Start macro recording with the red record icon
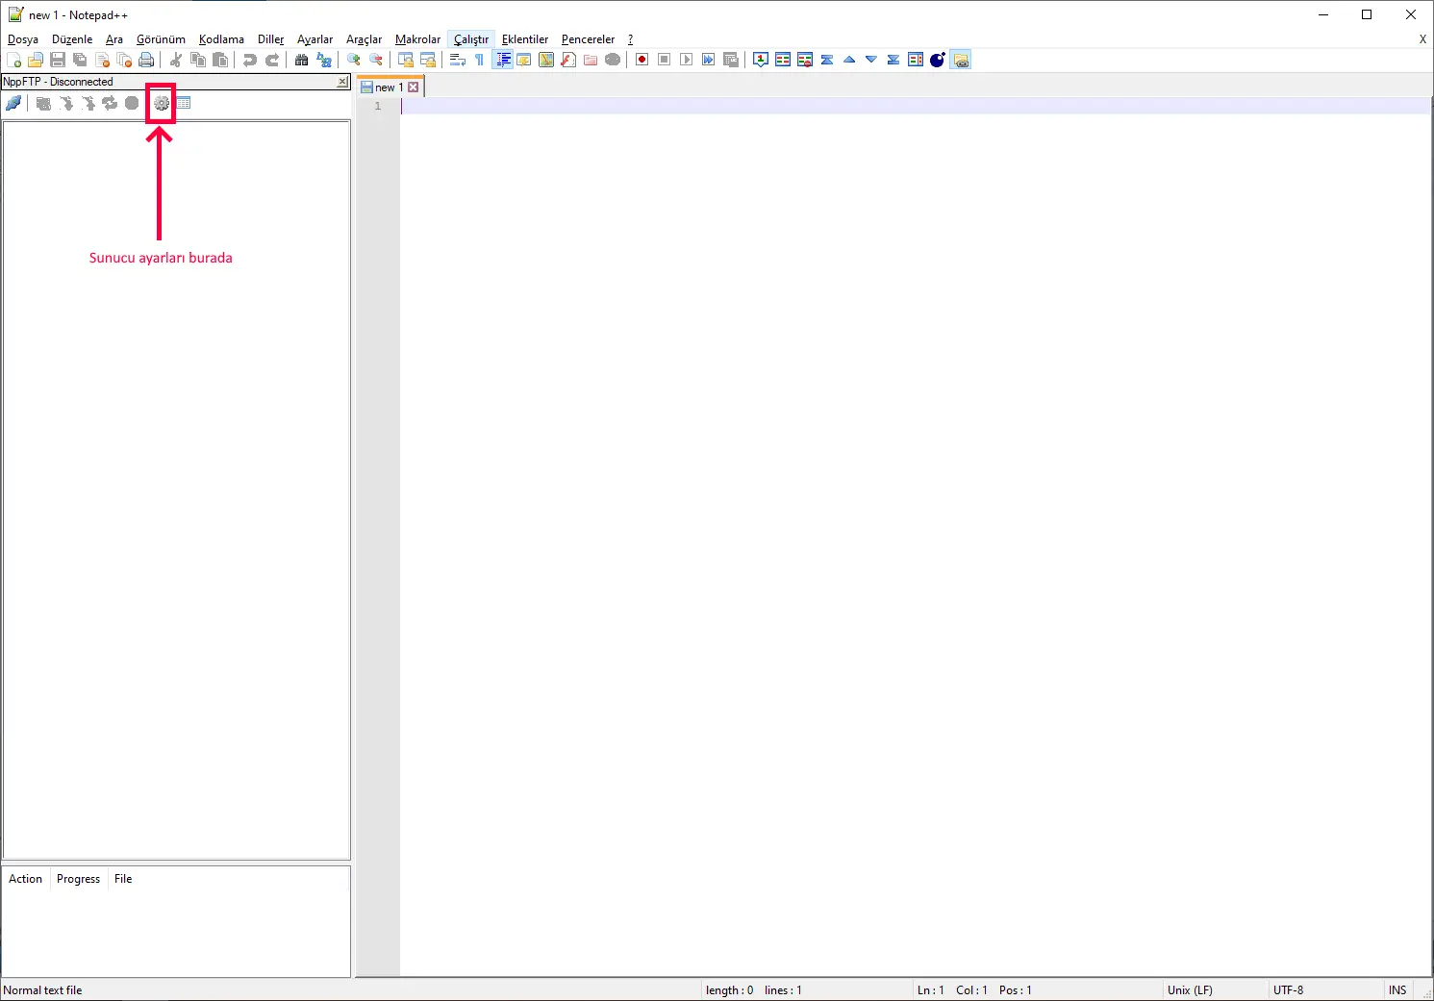The image size is (1434, 1001). coord(642,59)
